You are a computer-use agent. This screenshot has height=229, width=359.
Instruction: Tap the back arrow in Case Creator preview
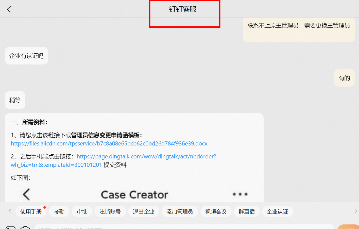tap(26, 194)
